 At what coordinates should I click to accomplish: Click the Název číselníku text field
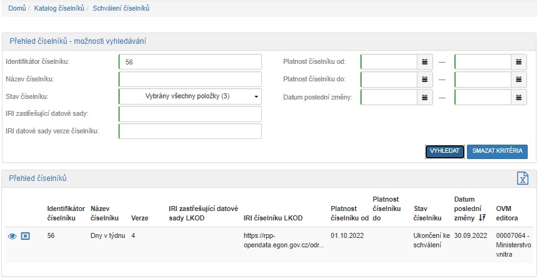click(190, 80)
